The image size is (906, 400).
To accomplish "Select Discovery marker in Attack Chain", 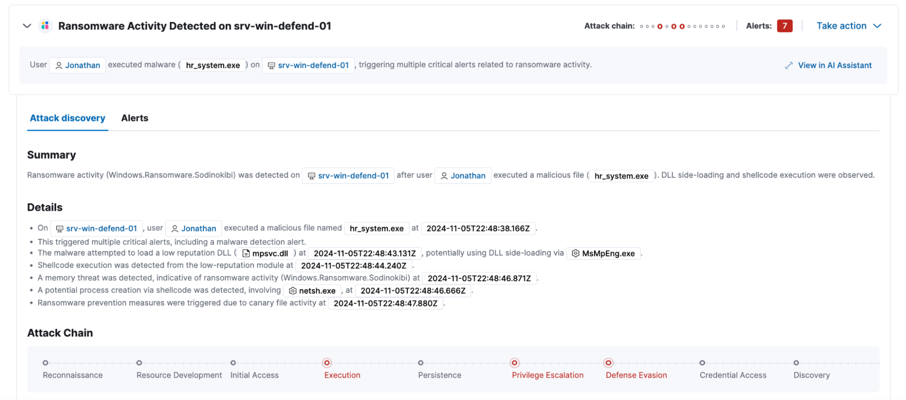I will click(796, 363).
